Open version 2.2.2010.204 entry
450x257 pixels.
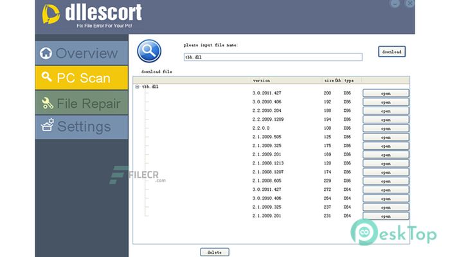386,111
